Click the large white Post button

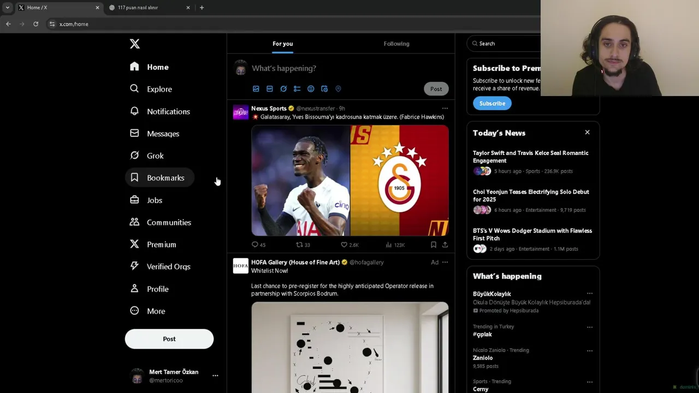coord(169,339)
